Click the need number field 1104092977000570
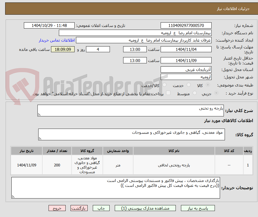This screenshot has height=217, width=258. tap(186, 26)
